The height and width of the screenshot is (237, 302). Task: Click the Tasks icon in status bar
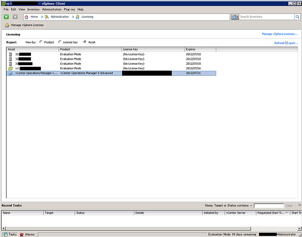[5, 234]
